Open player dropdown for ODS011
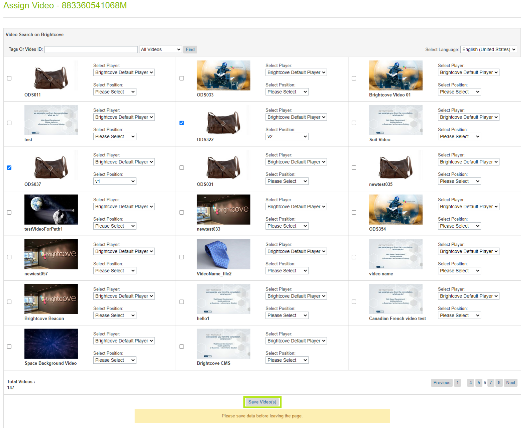 point(124,72)
